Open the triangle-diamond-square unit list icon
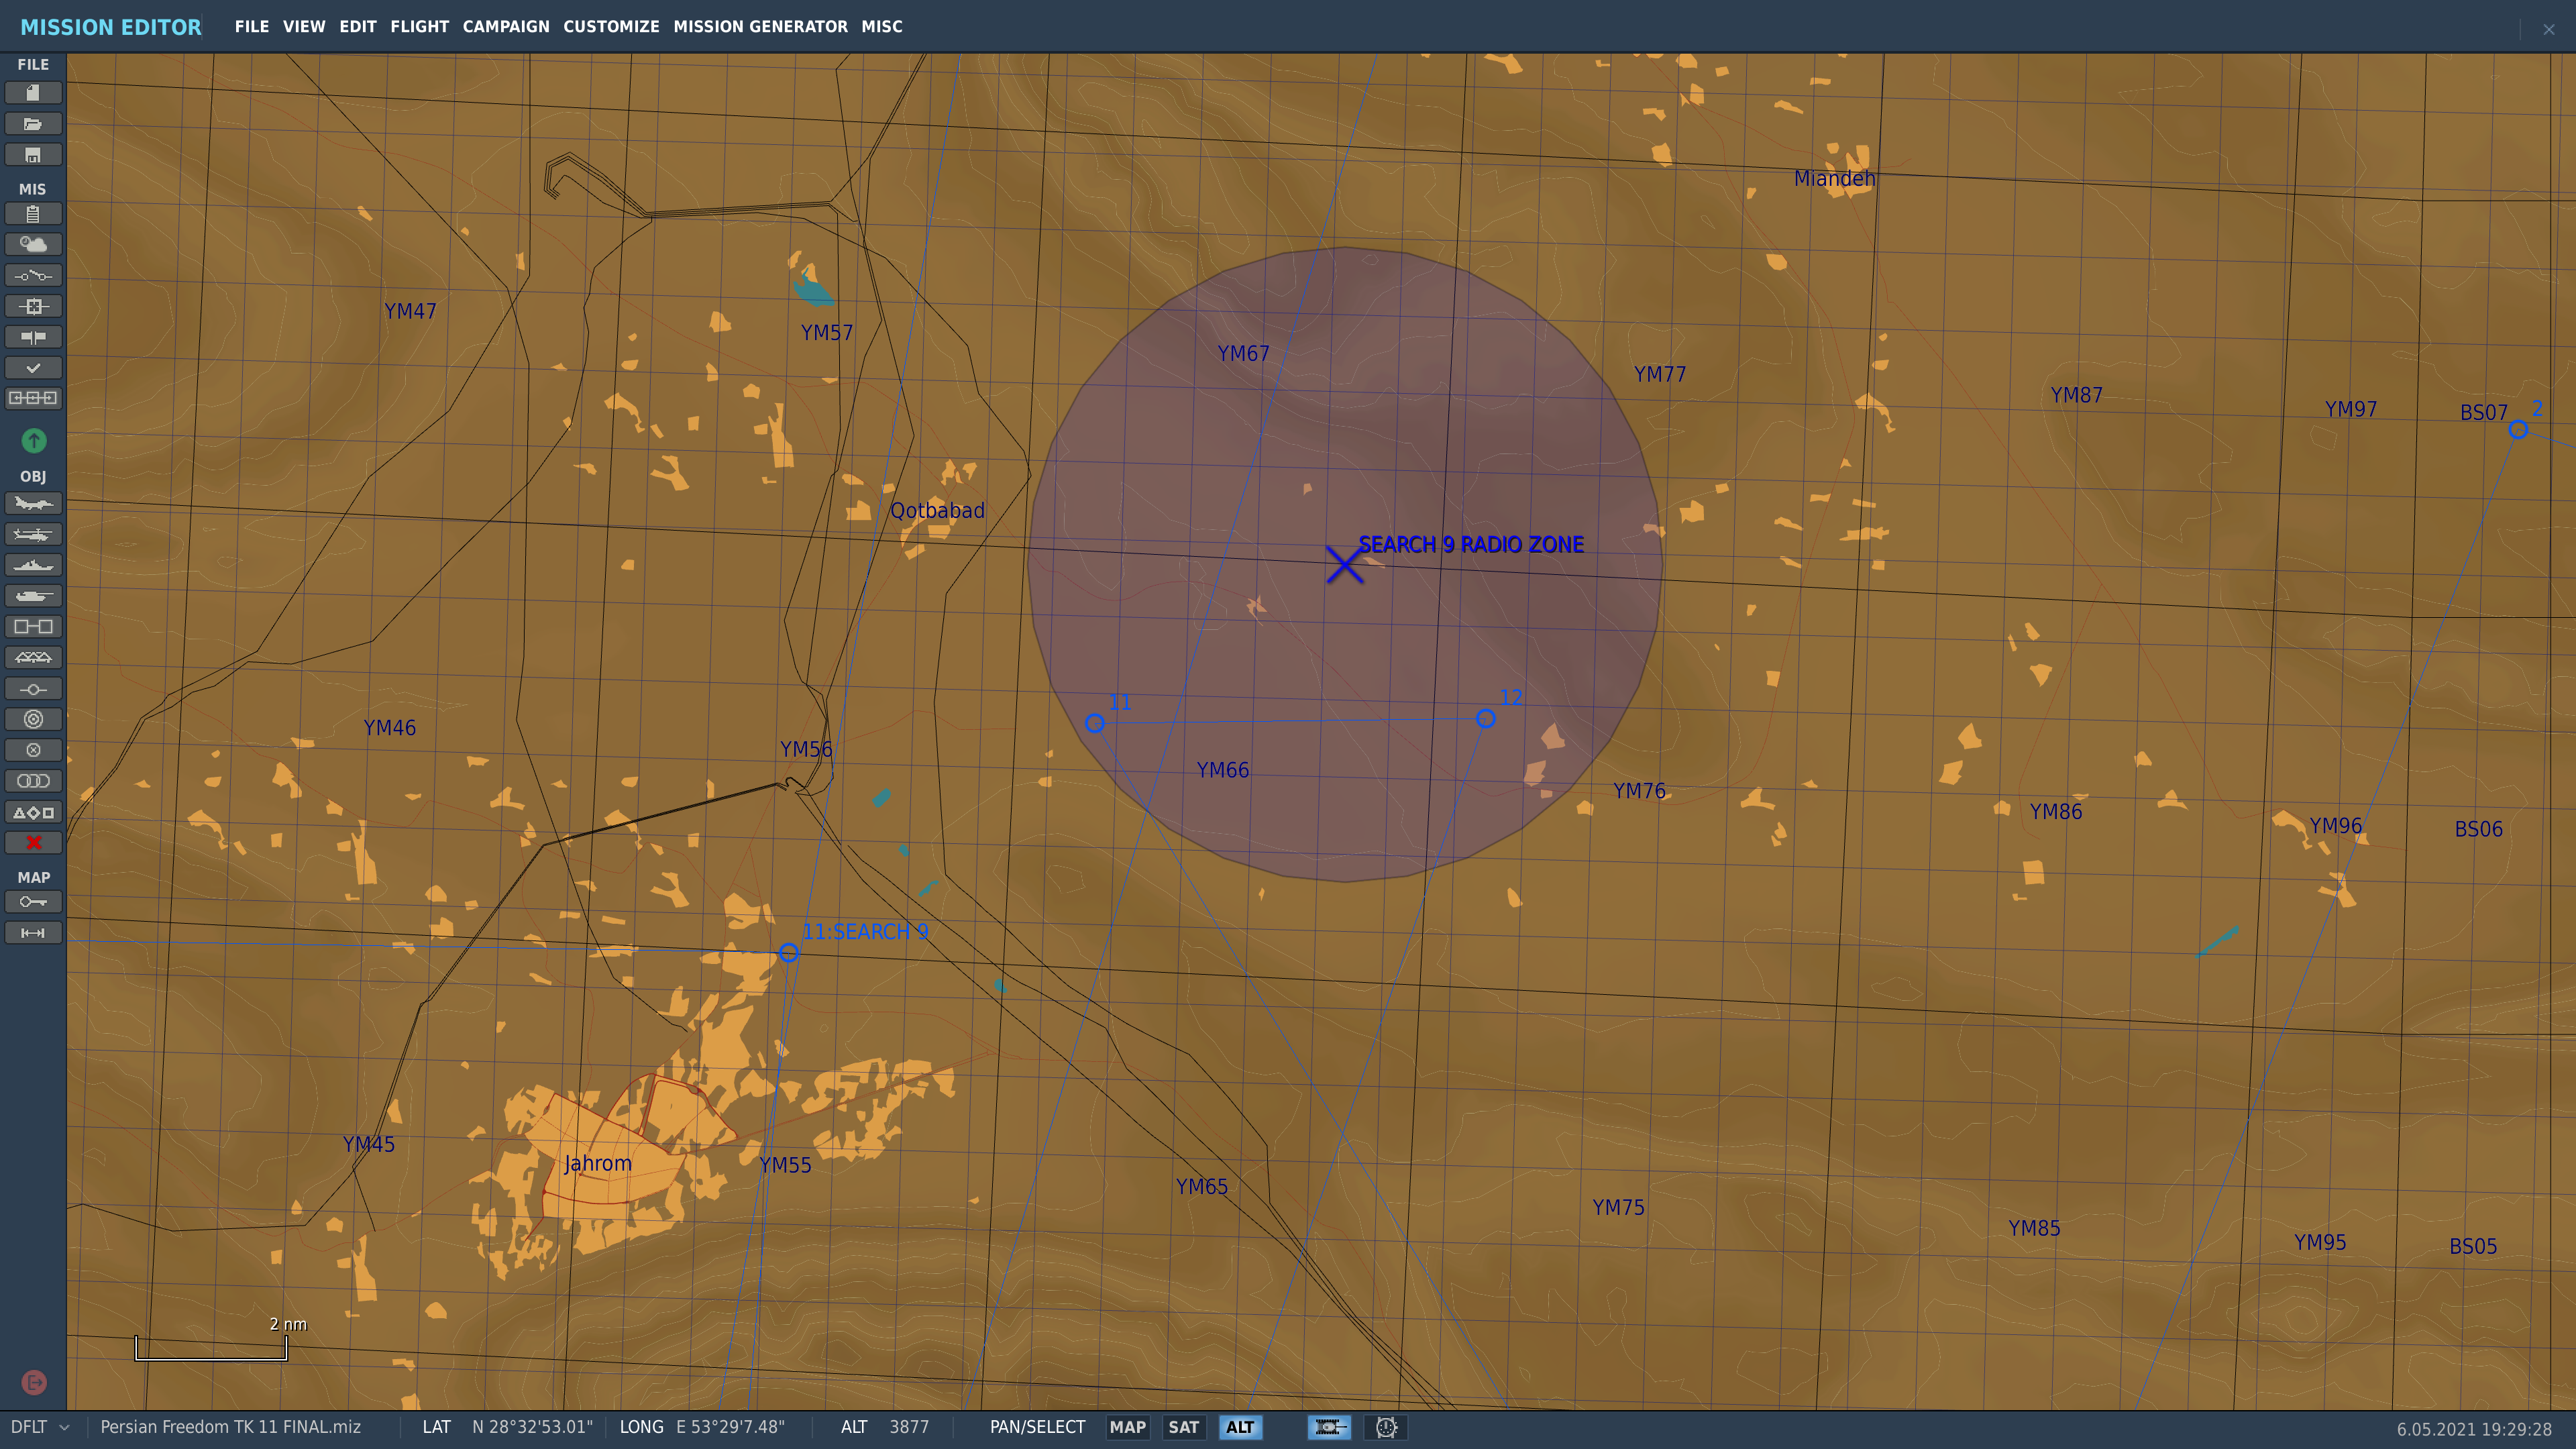 pos(33,812)
